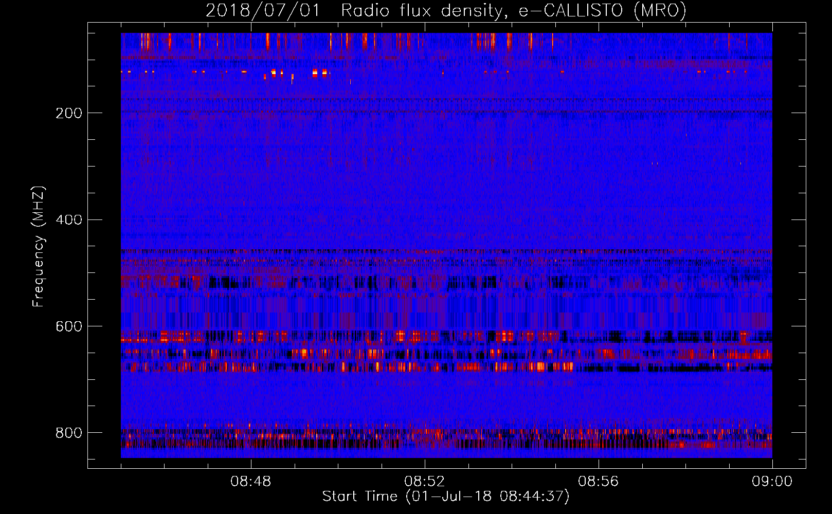This screenshot has width=832, height=514.
Task: Click the 09:00 time tick label
Action: click(772, 482)
